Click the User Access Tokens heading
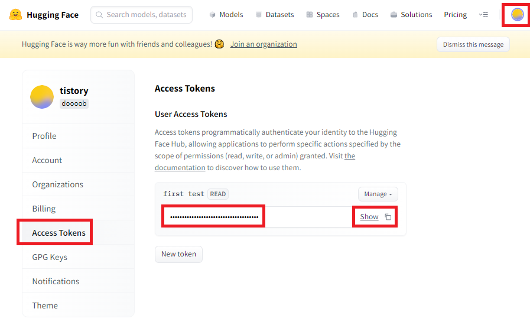Viewport: 530px width, 325px height. [191, 114]
